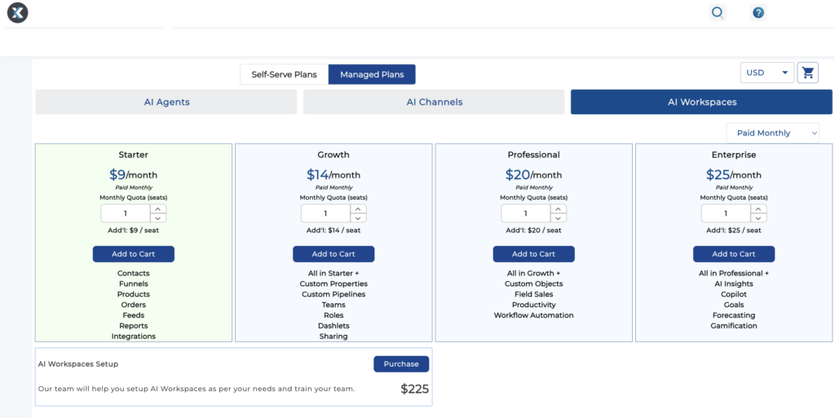
Task: Select the AI Workspaces tab
Action: click(x=701, y=102)
